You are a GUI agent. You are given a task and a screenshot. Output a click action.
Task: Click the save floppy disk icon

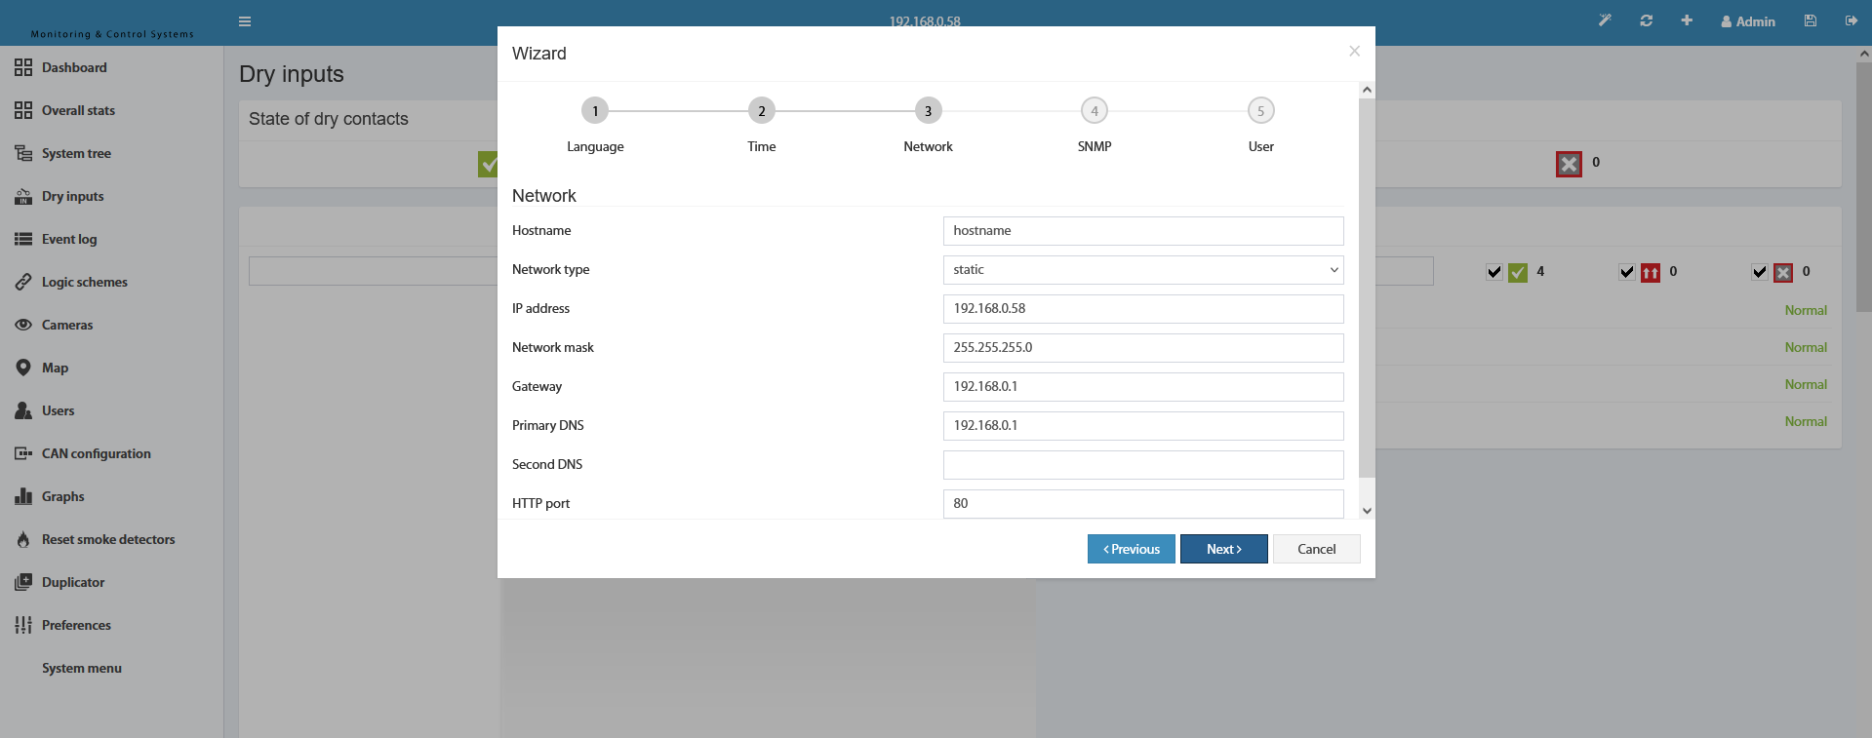pyautogui.click(x=1811, y=20)
